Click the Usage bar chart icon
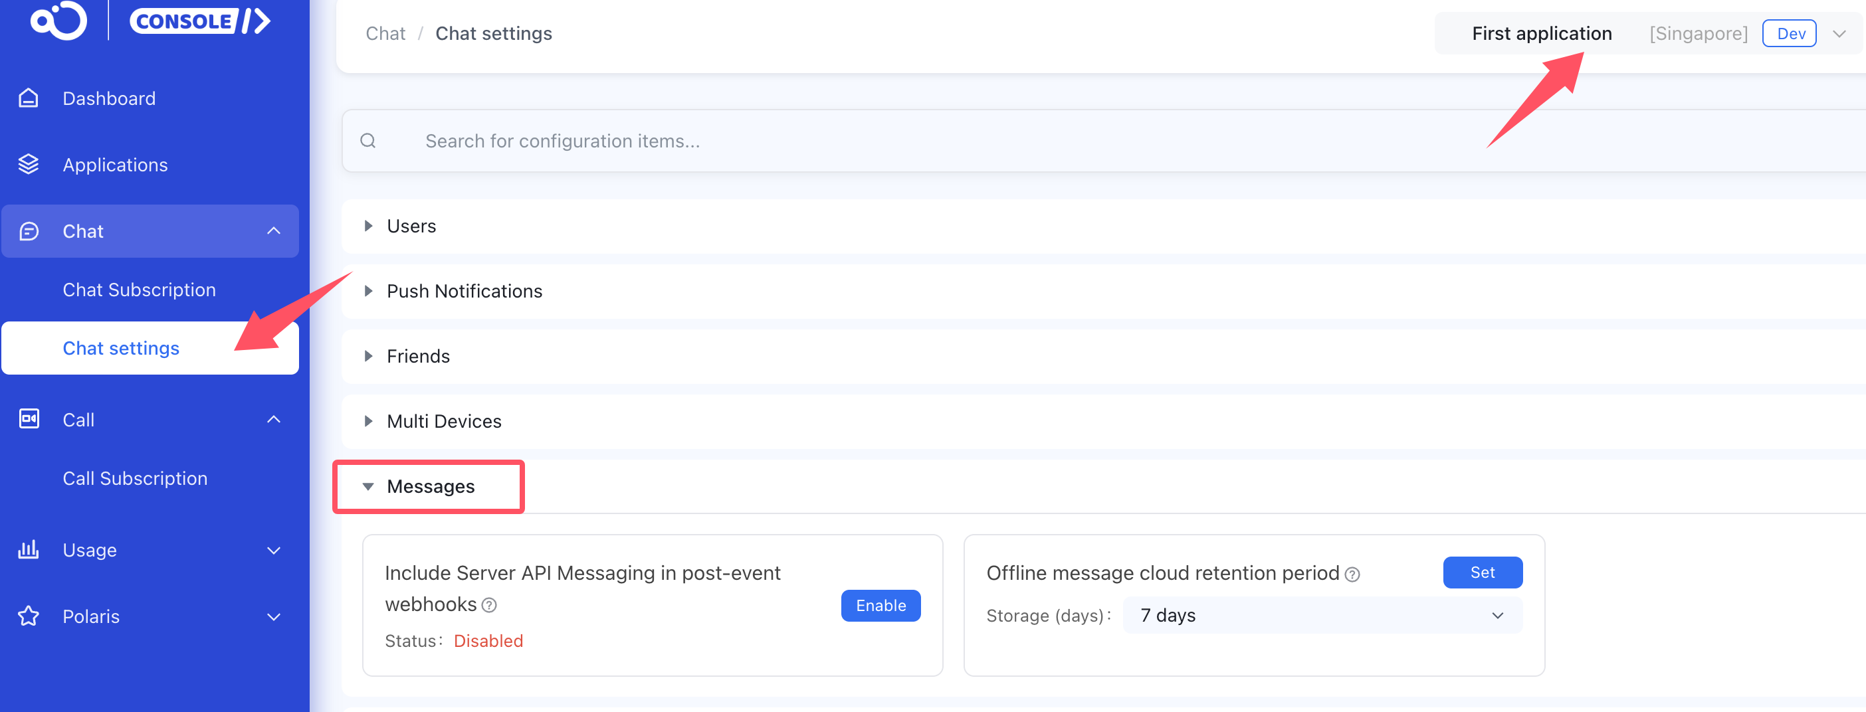 [x=29, y=550]
